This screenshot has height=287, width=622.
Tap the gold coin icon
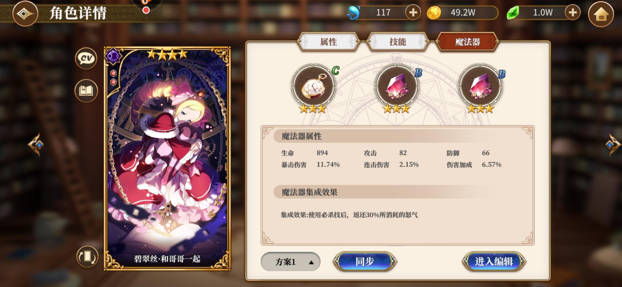(x=434, y=13)
